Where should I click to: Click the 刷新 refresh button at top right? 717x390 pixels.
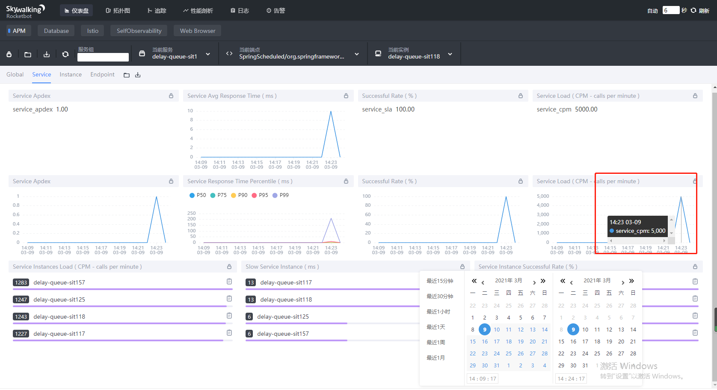point(700,10)
